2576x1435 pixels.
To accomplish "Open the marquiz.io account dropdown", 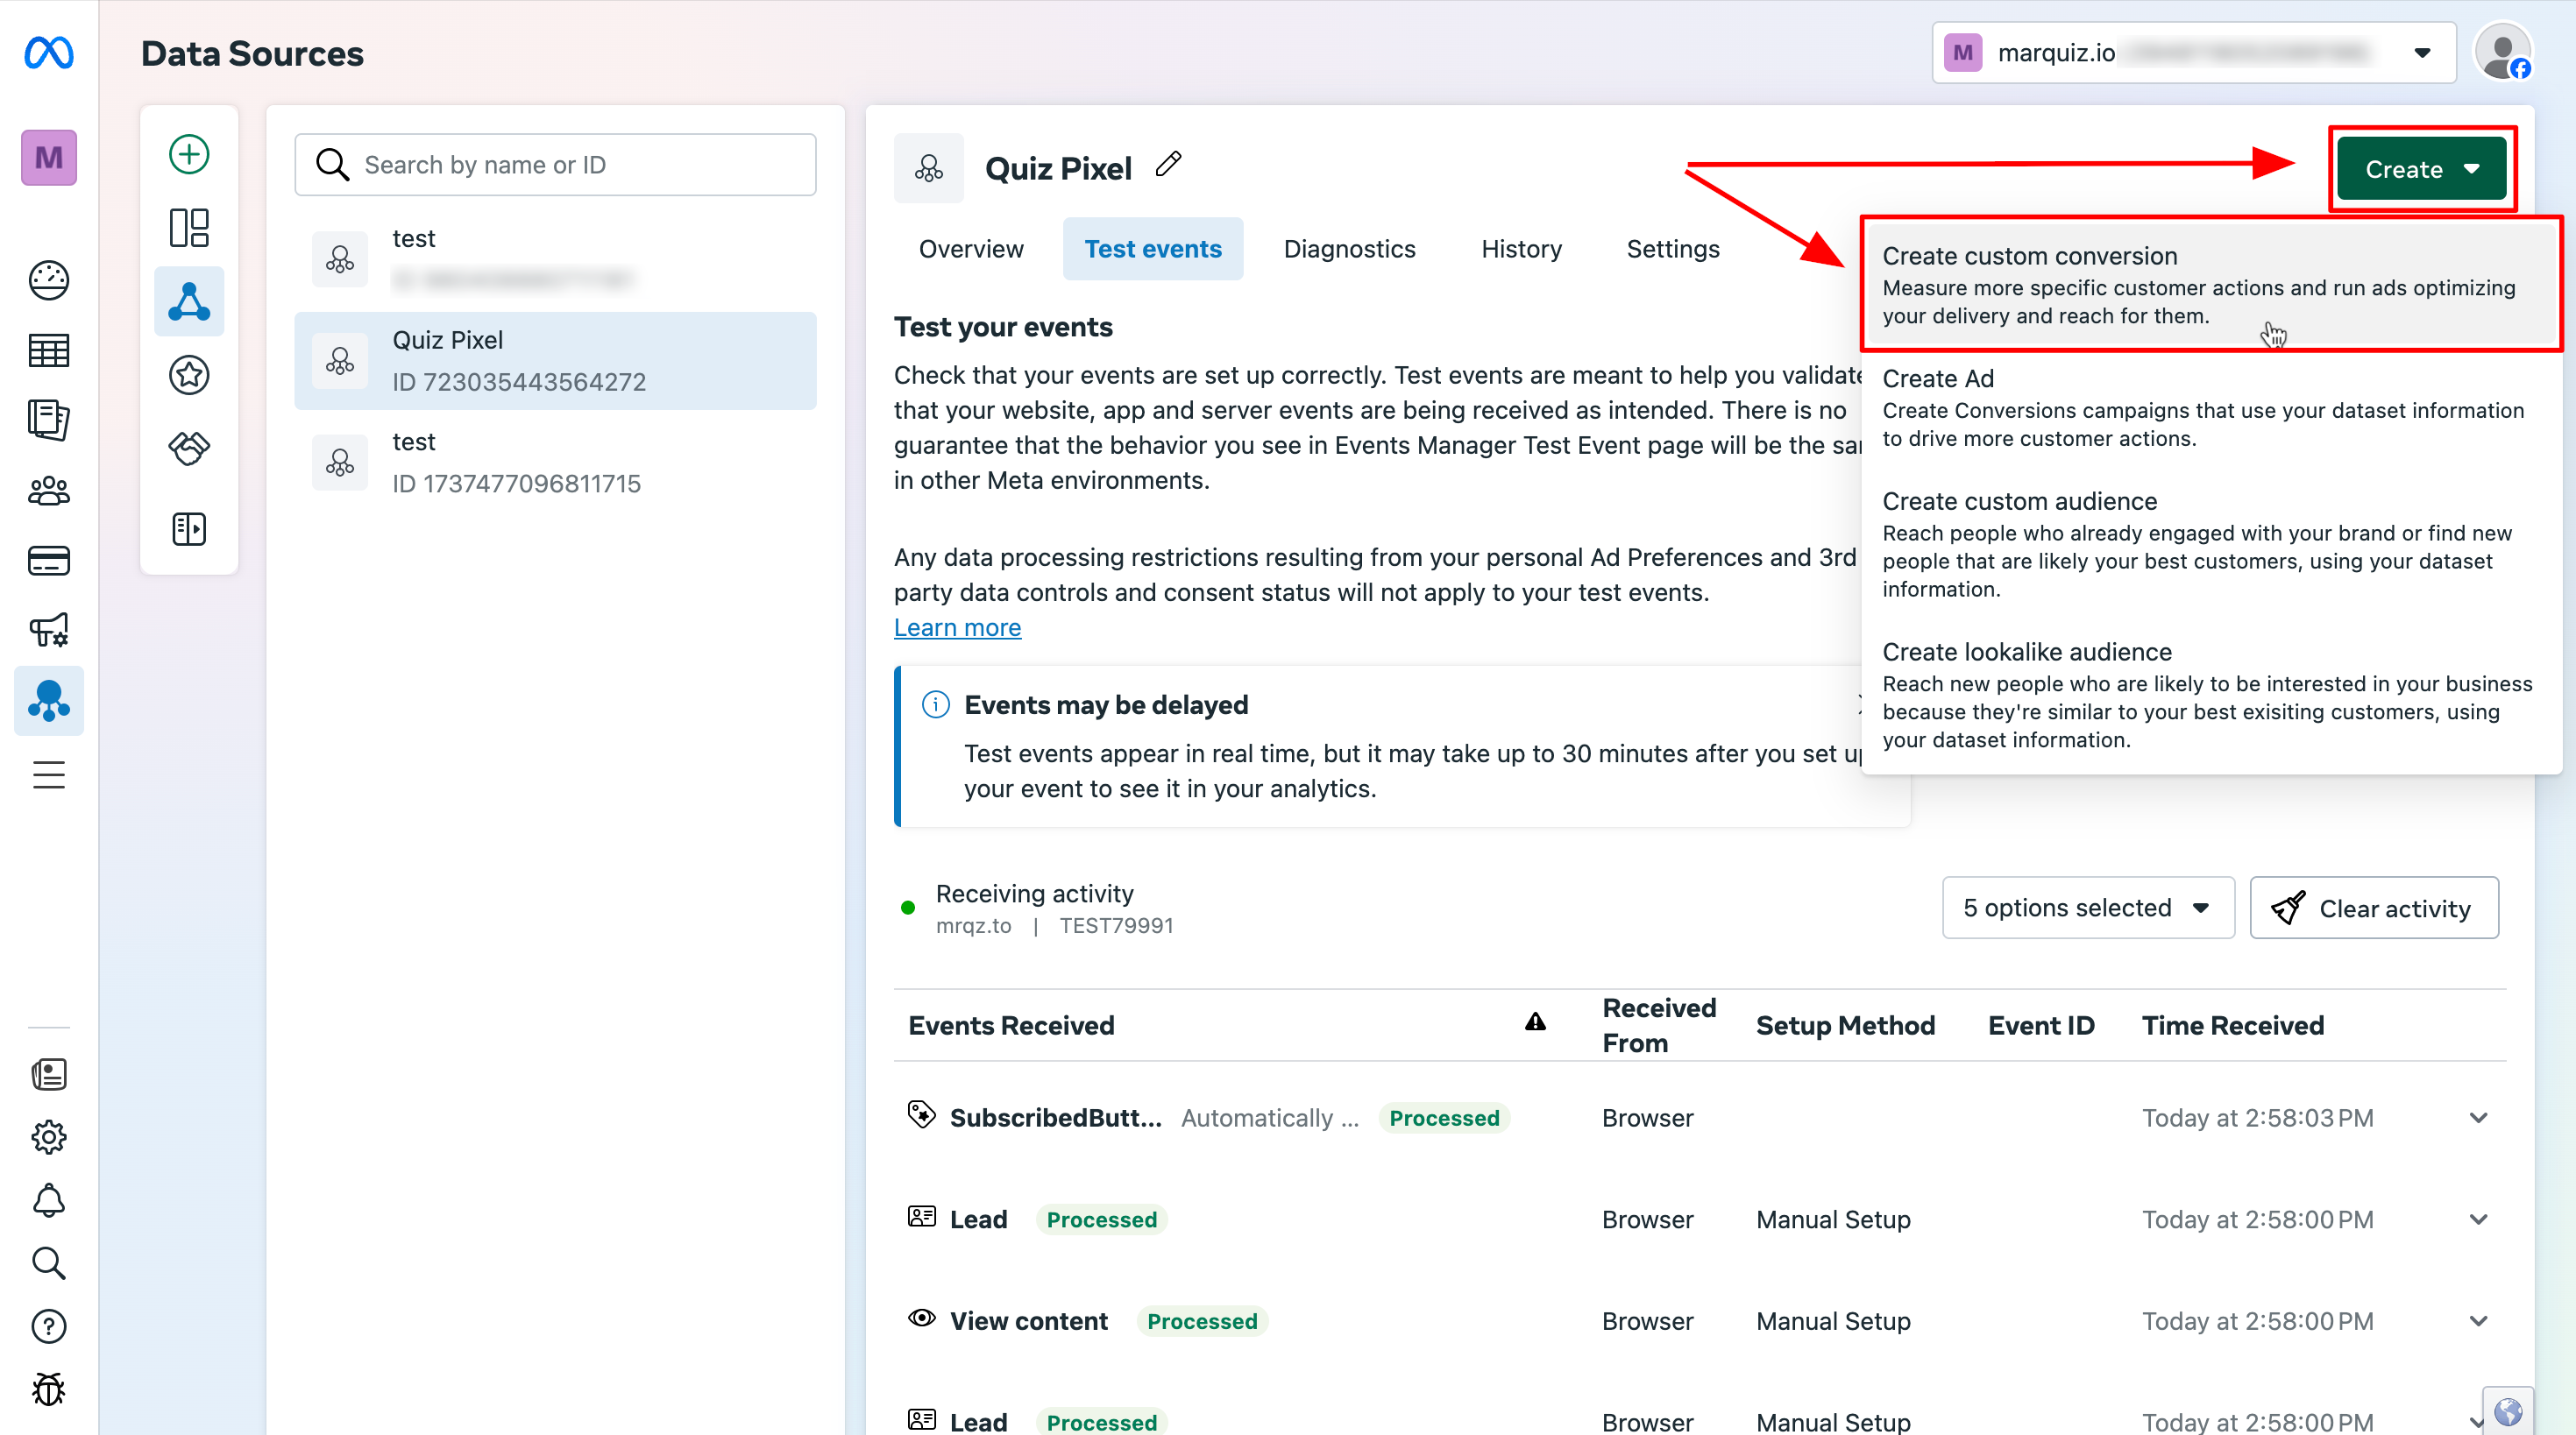I will click(2194, 52).
